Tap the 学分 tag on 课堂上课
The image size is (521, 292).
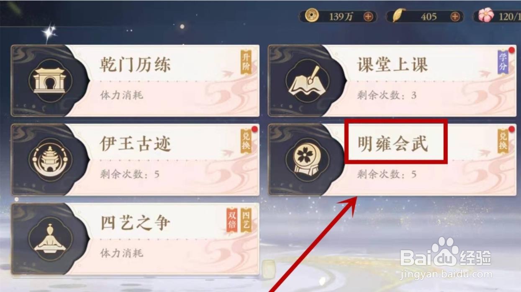point(503,62)
